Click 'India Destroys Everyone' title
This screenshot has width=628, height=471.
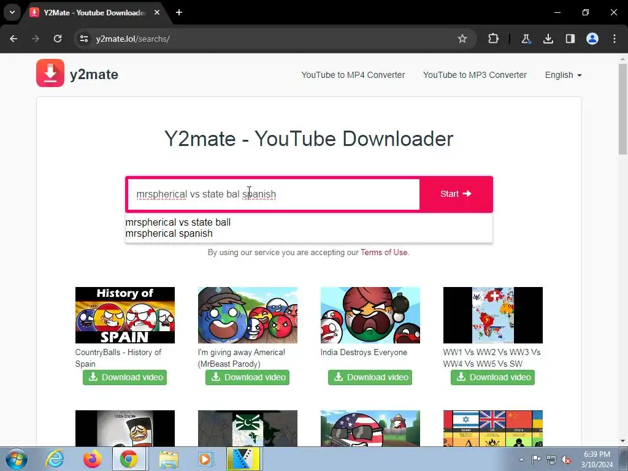click(x=364, y=353)
